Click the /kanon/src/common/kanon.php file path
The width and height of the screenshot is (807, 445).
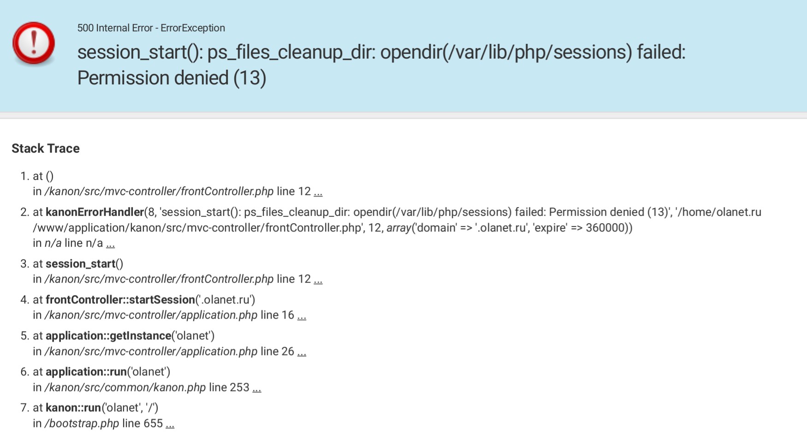[x=125, y=388]
